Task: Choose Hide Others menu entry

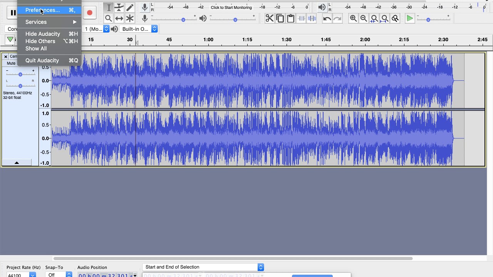Action: pyautogui.click(x=49, y=41)
